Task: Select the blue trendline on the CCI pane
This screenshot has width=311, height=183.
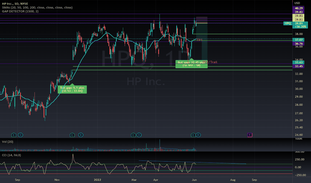Action: [x=193, y=162]
